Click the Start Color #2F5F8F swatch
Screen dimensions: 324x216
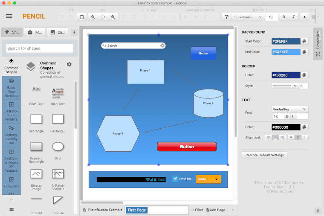coord(286,41)
